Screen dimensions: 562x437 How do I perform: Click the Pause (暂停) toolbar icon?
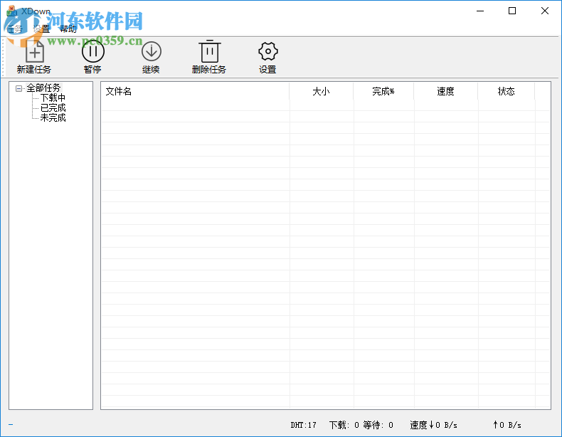pos(92,52)
